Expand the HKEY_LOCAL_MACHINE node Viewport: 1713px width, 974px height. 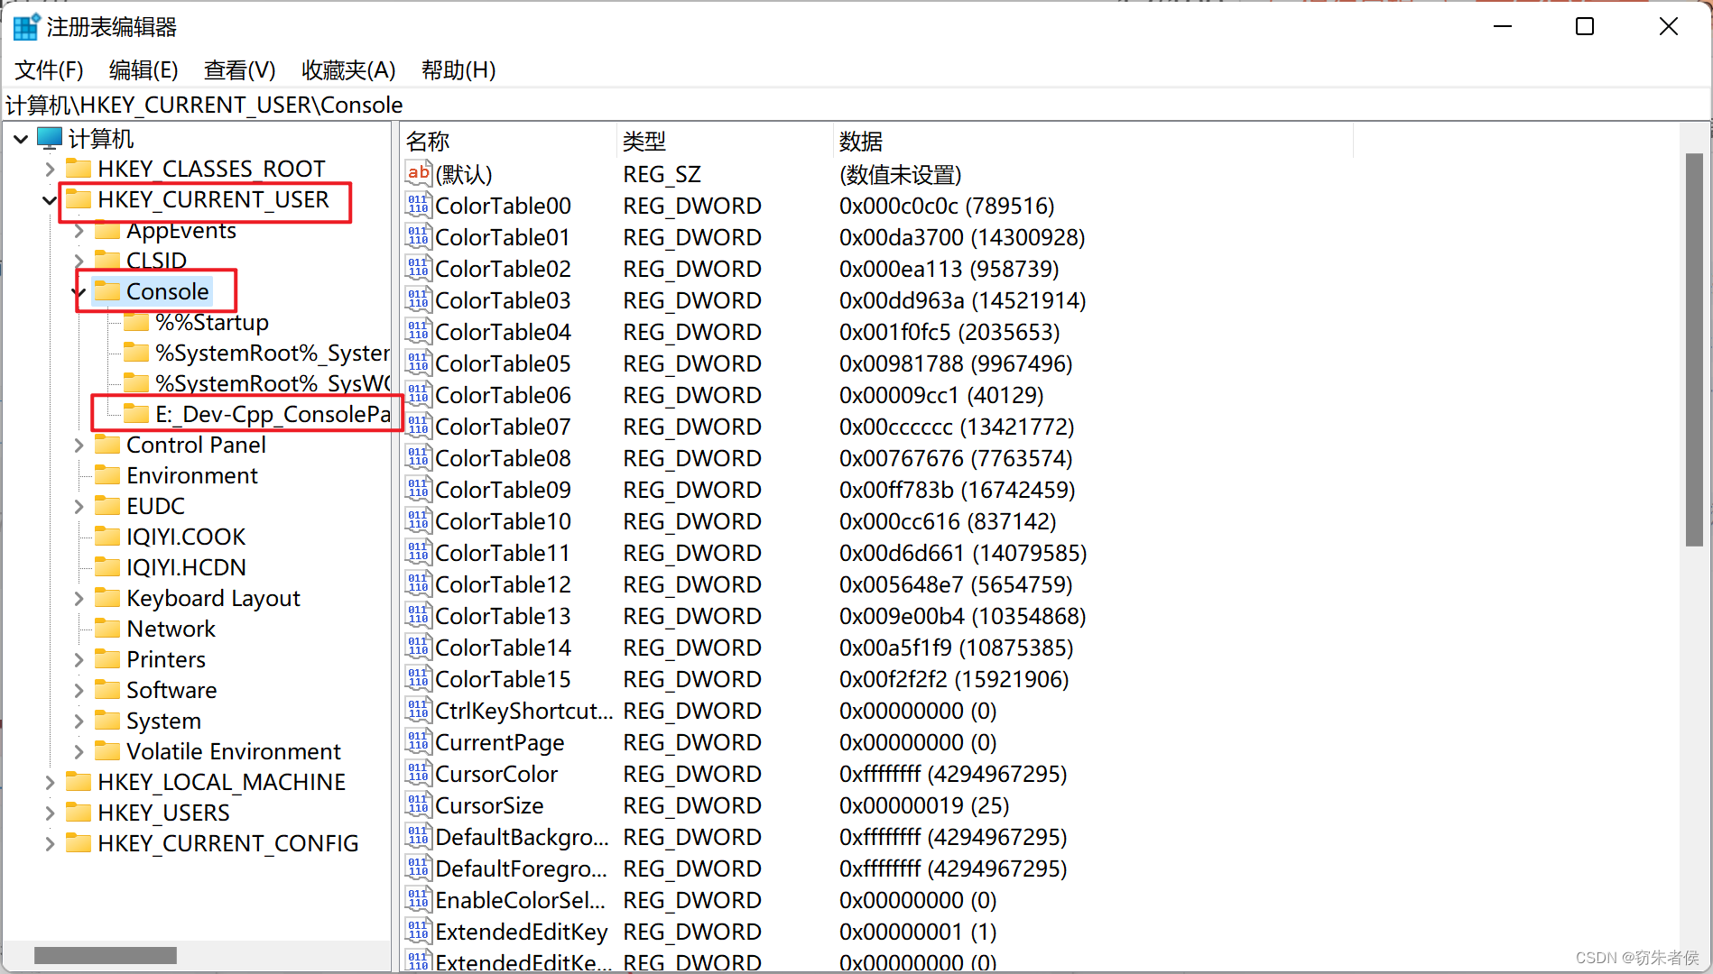(x=50, y=781)
